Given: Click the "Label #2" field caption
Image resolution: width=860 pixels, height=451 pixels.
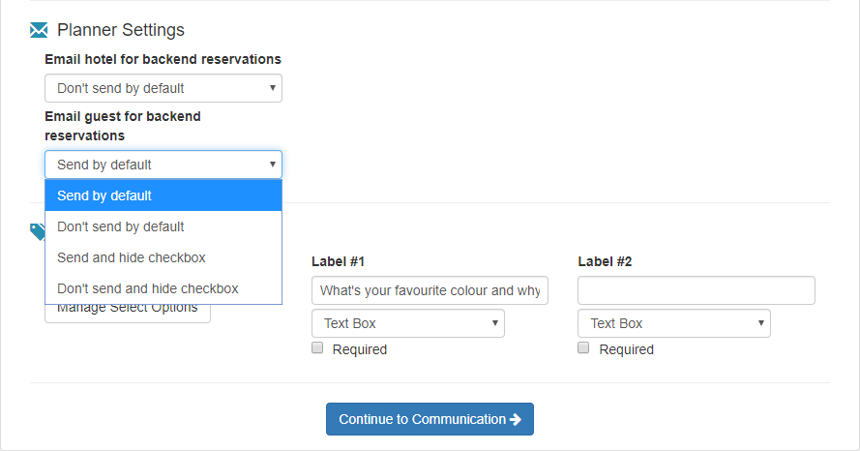Looking at the screenshot, I should pos(605,261).
